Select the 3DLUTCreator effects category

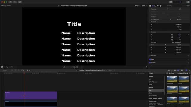click(153, 82)
